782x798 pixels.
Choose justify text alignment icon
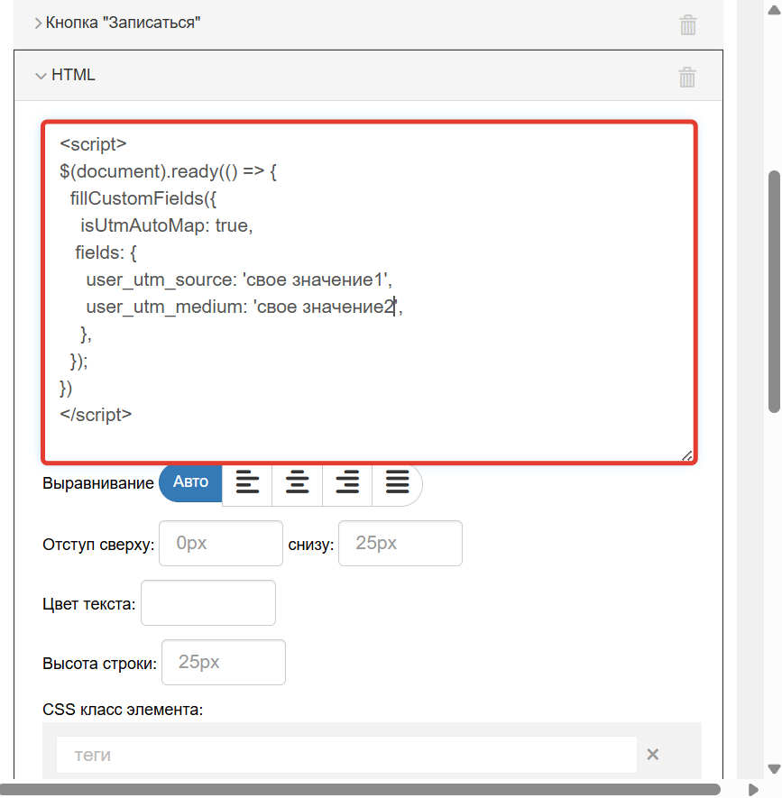397,482
